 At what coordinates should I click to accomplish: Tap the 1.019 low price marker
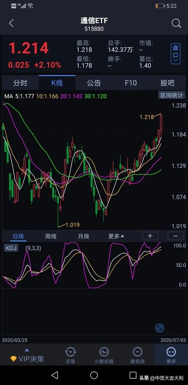pyautogui.click(x=72, y=225)
